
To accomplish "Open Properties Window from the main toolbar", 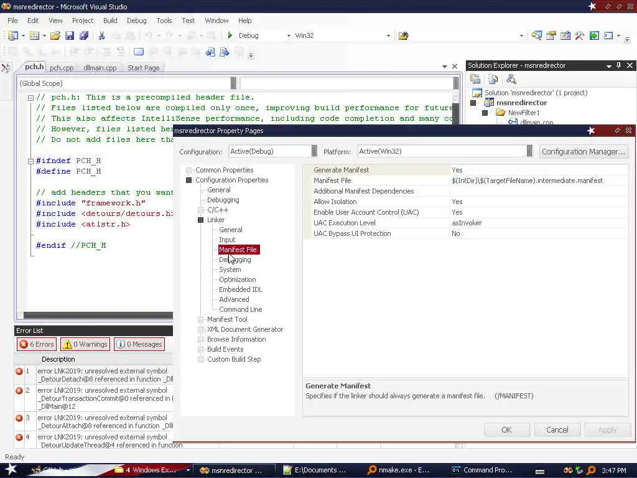I will 551,35.
